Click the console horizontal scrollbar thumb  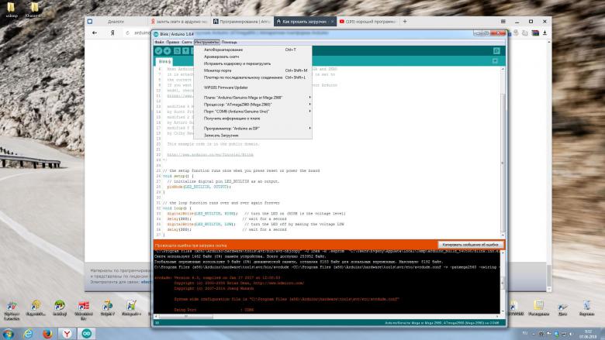tap(186, 317)
